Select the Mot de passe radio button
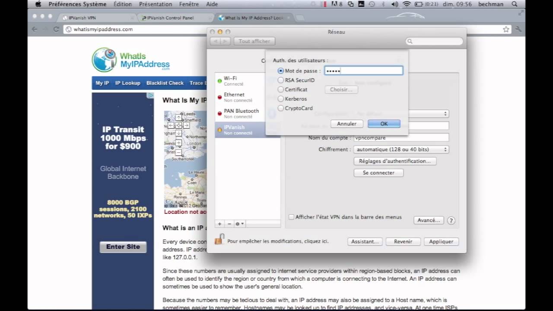 [x=281, y=71]
